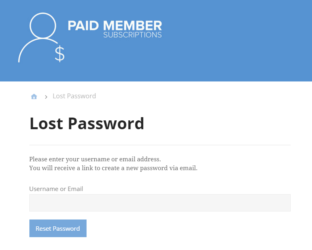Focus the Username or Email input field
This screenshot has height=250, width=312.
(x=160, y=203)
